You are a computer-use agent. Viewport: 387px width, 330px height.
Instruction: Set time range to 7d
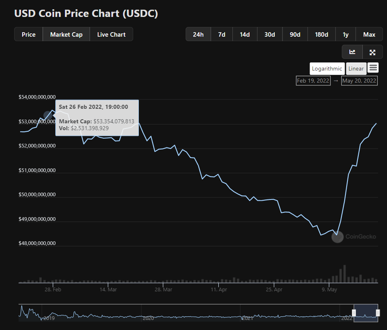(x=222, y=34)
